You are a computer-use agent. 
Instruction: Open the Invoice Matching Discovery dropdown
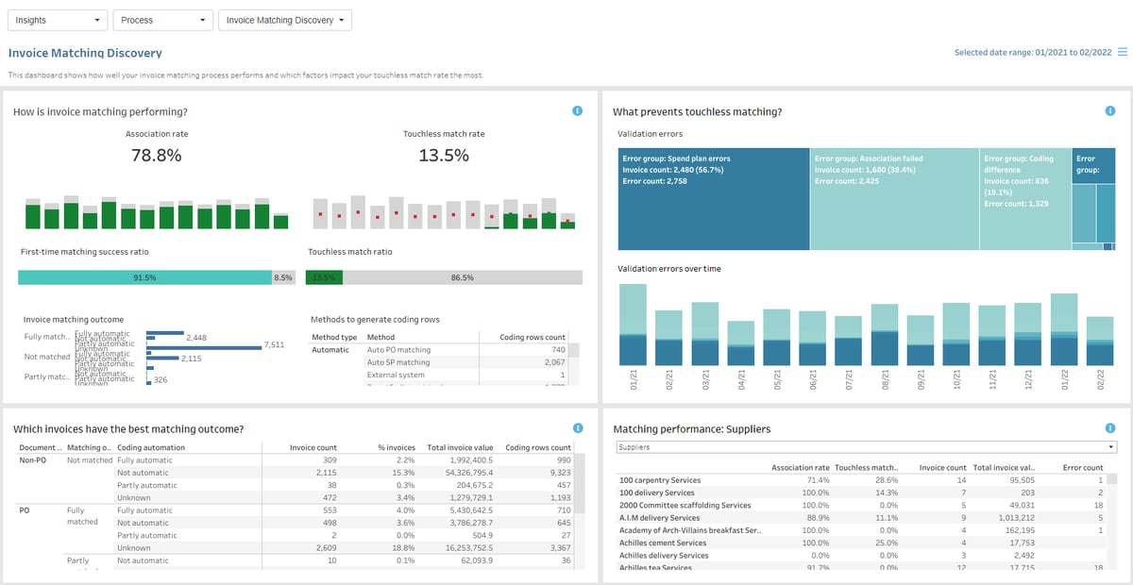pyautogui.click(x=284, y=20)
